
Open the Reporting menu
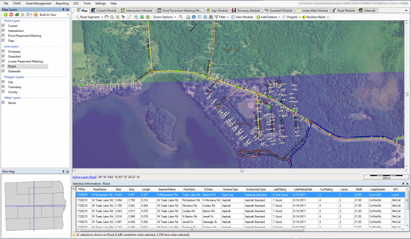(x=62, y=3)
